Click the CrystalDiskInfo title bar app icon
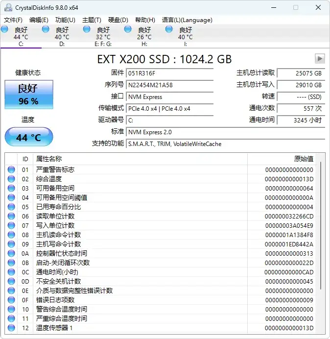This screenshot has width=330, height=339. click(x=8, y=7)
